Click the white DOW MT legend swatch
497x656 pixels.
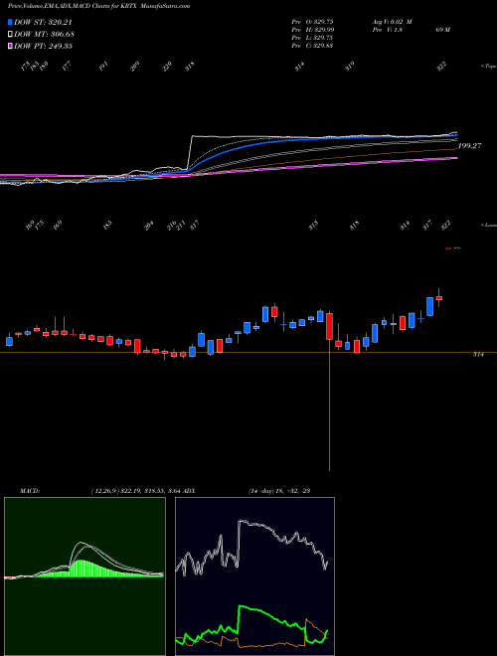tap(11, 35)
